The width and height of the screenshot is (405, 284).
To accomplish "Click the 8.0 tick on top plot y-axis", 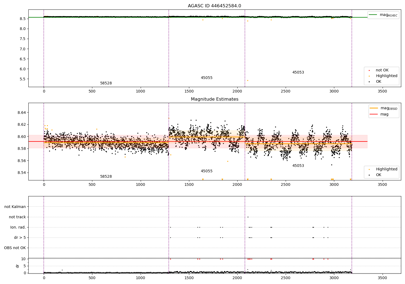I will point(23,29).
